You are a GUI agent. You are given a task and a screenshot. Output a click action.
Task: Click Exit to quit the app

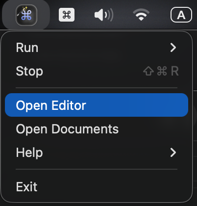click(x=97, y=186)
